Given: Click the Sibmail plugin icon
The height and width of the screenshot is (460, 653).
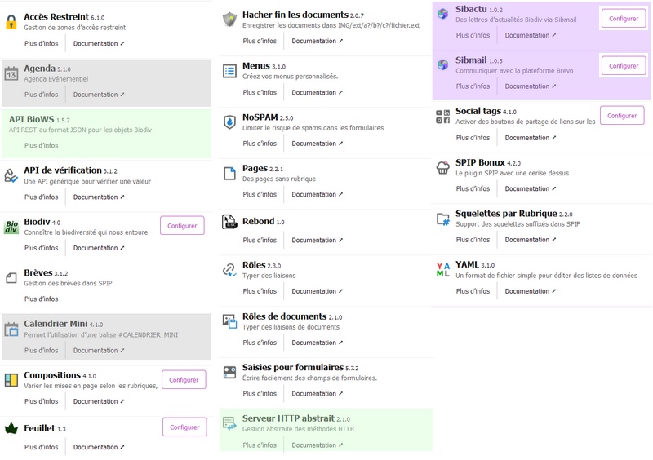Looking at the screenshot, I should [442, 64].
